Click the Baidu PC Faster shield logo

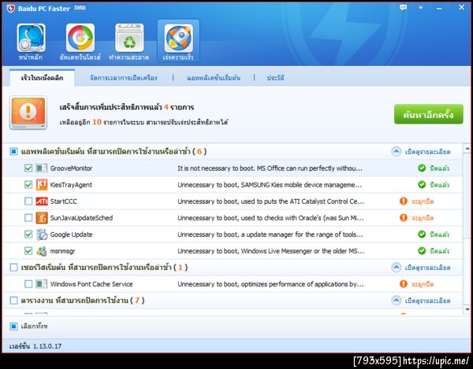(11, 9)
